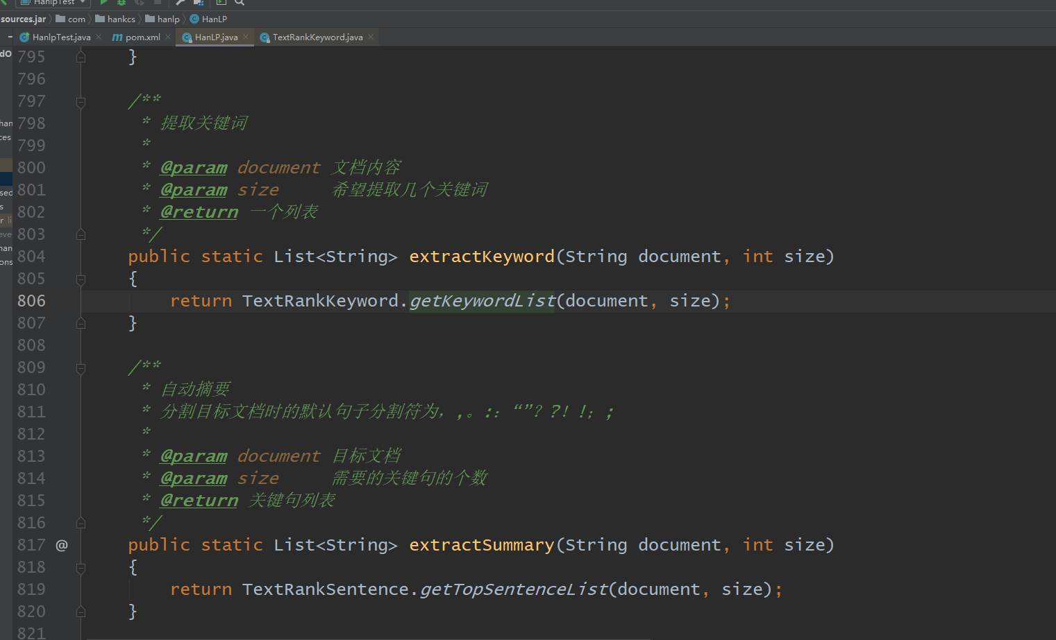Click the @return tag on line 815

pyautogui.click(x=199, y=501)
